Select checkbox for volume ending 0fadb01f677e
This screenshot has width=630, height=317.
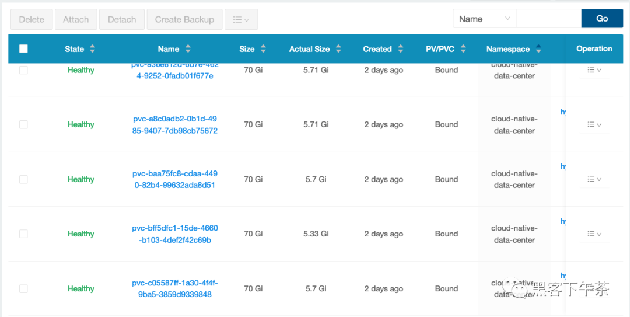tap(23, 70)
